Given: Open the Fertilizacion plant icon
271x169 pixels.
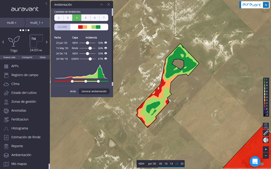Looking at the screenshot, I should (x=6, y=120).
